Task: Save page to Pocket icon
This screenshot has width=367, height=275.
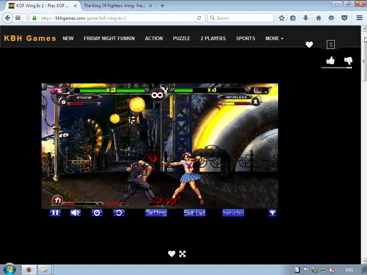Action: click(344, 18)
